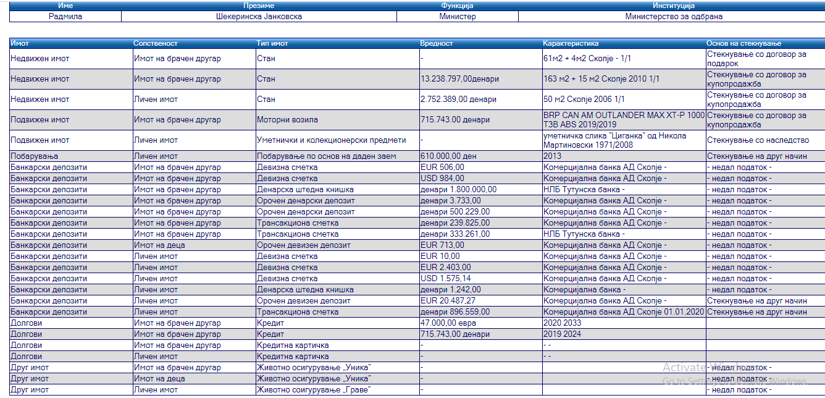Click the value 'денари 1.800.000,00'
This screenshot has width=825, height=398.
458,190
